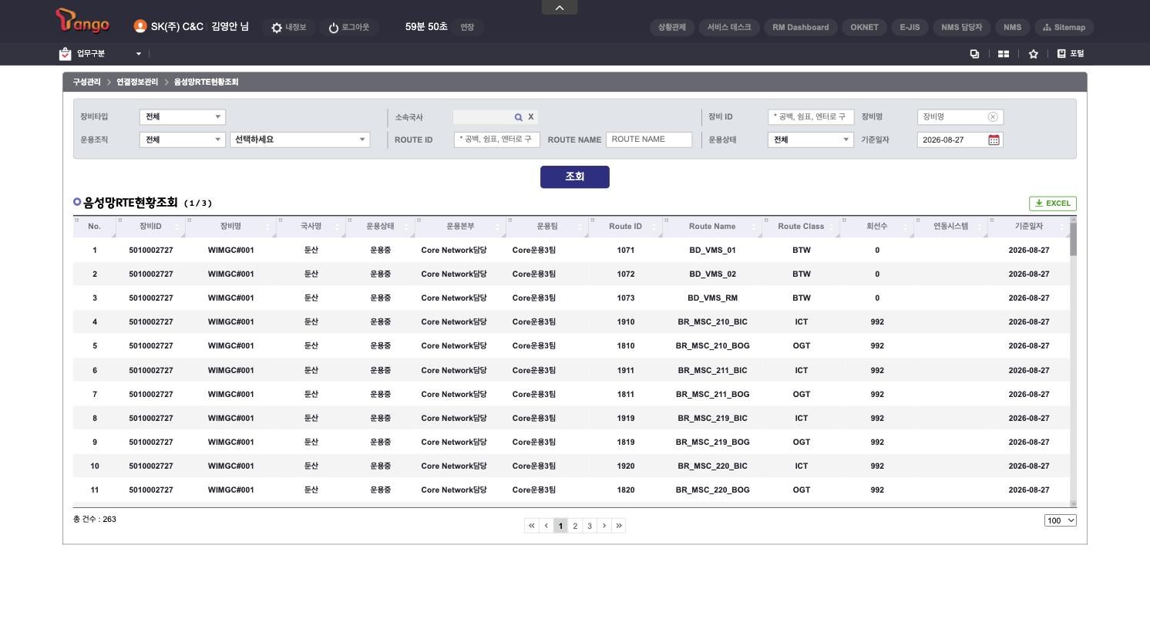This screenshot has height=626, width=1150.
Task: Go to previous page arrow
Action: pos(546,526)
